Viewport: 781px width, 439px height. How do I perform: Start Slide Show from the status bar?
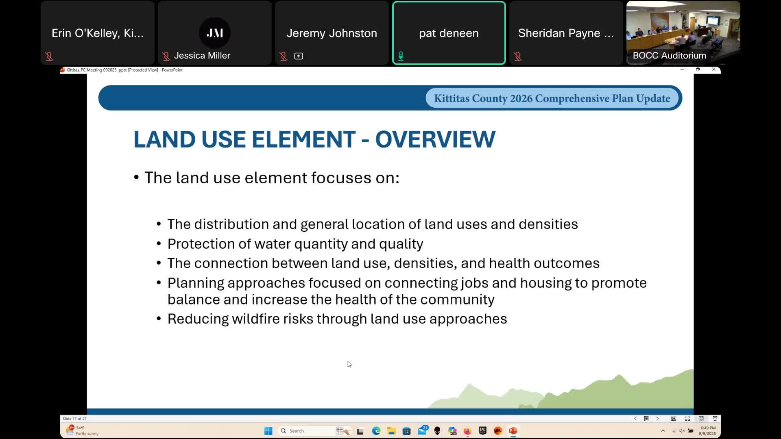coord(716,418)
